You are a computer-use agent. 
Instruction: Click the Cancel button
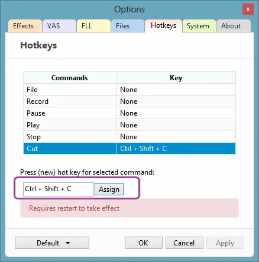[184, 243]
